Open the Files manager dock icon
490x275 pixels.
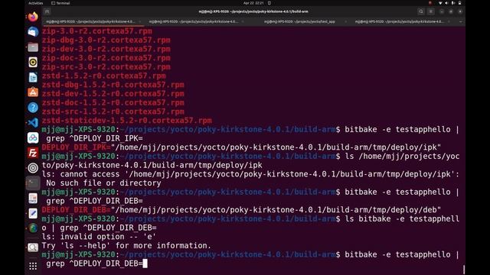point(33,47)
